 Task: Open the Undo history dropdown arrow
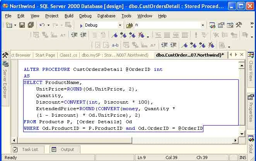pyautogui.click(x=48, y=25)
